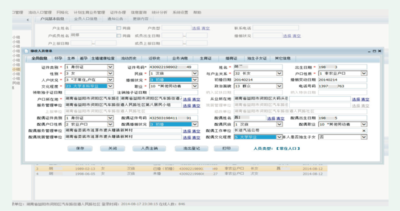Click the 打印 button

coord(226,148)
